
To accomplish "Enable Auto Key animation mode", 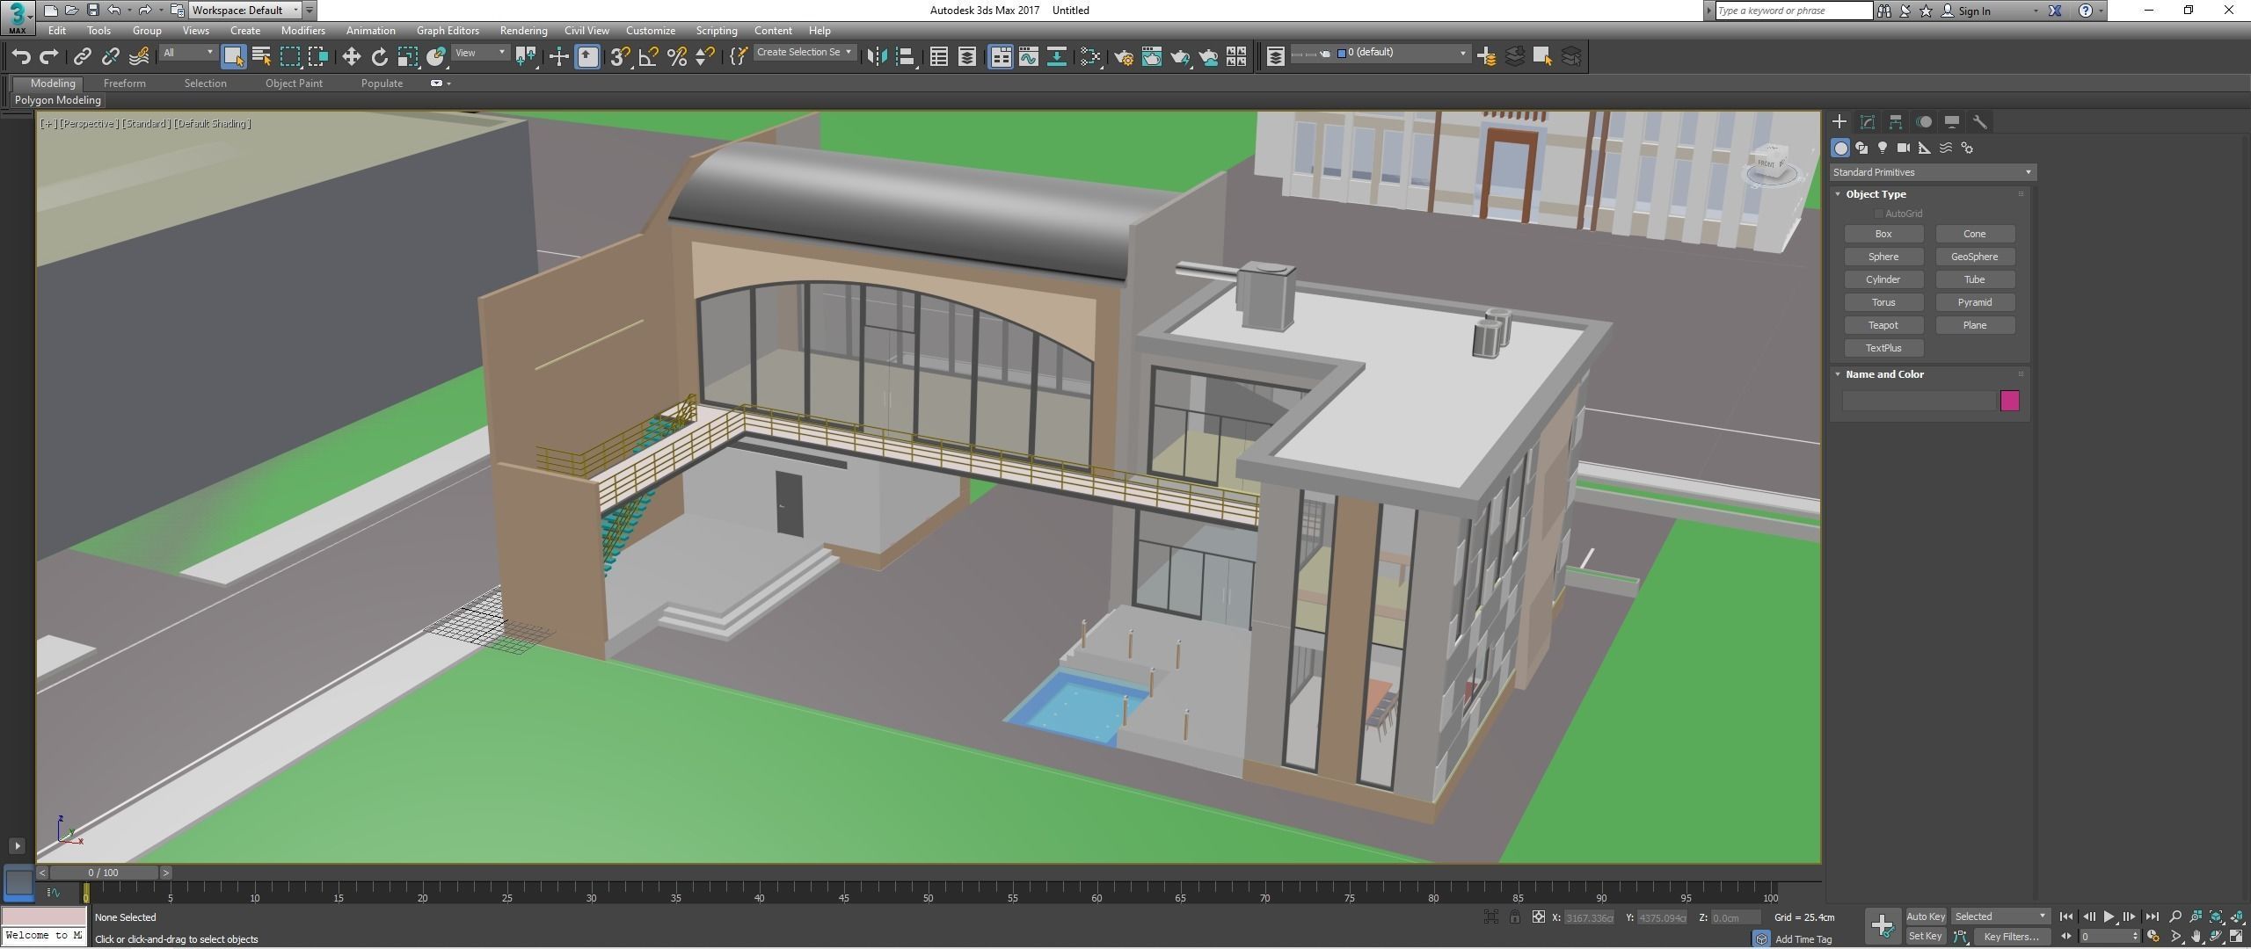I will tap(1925, 916).
